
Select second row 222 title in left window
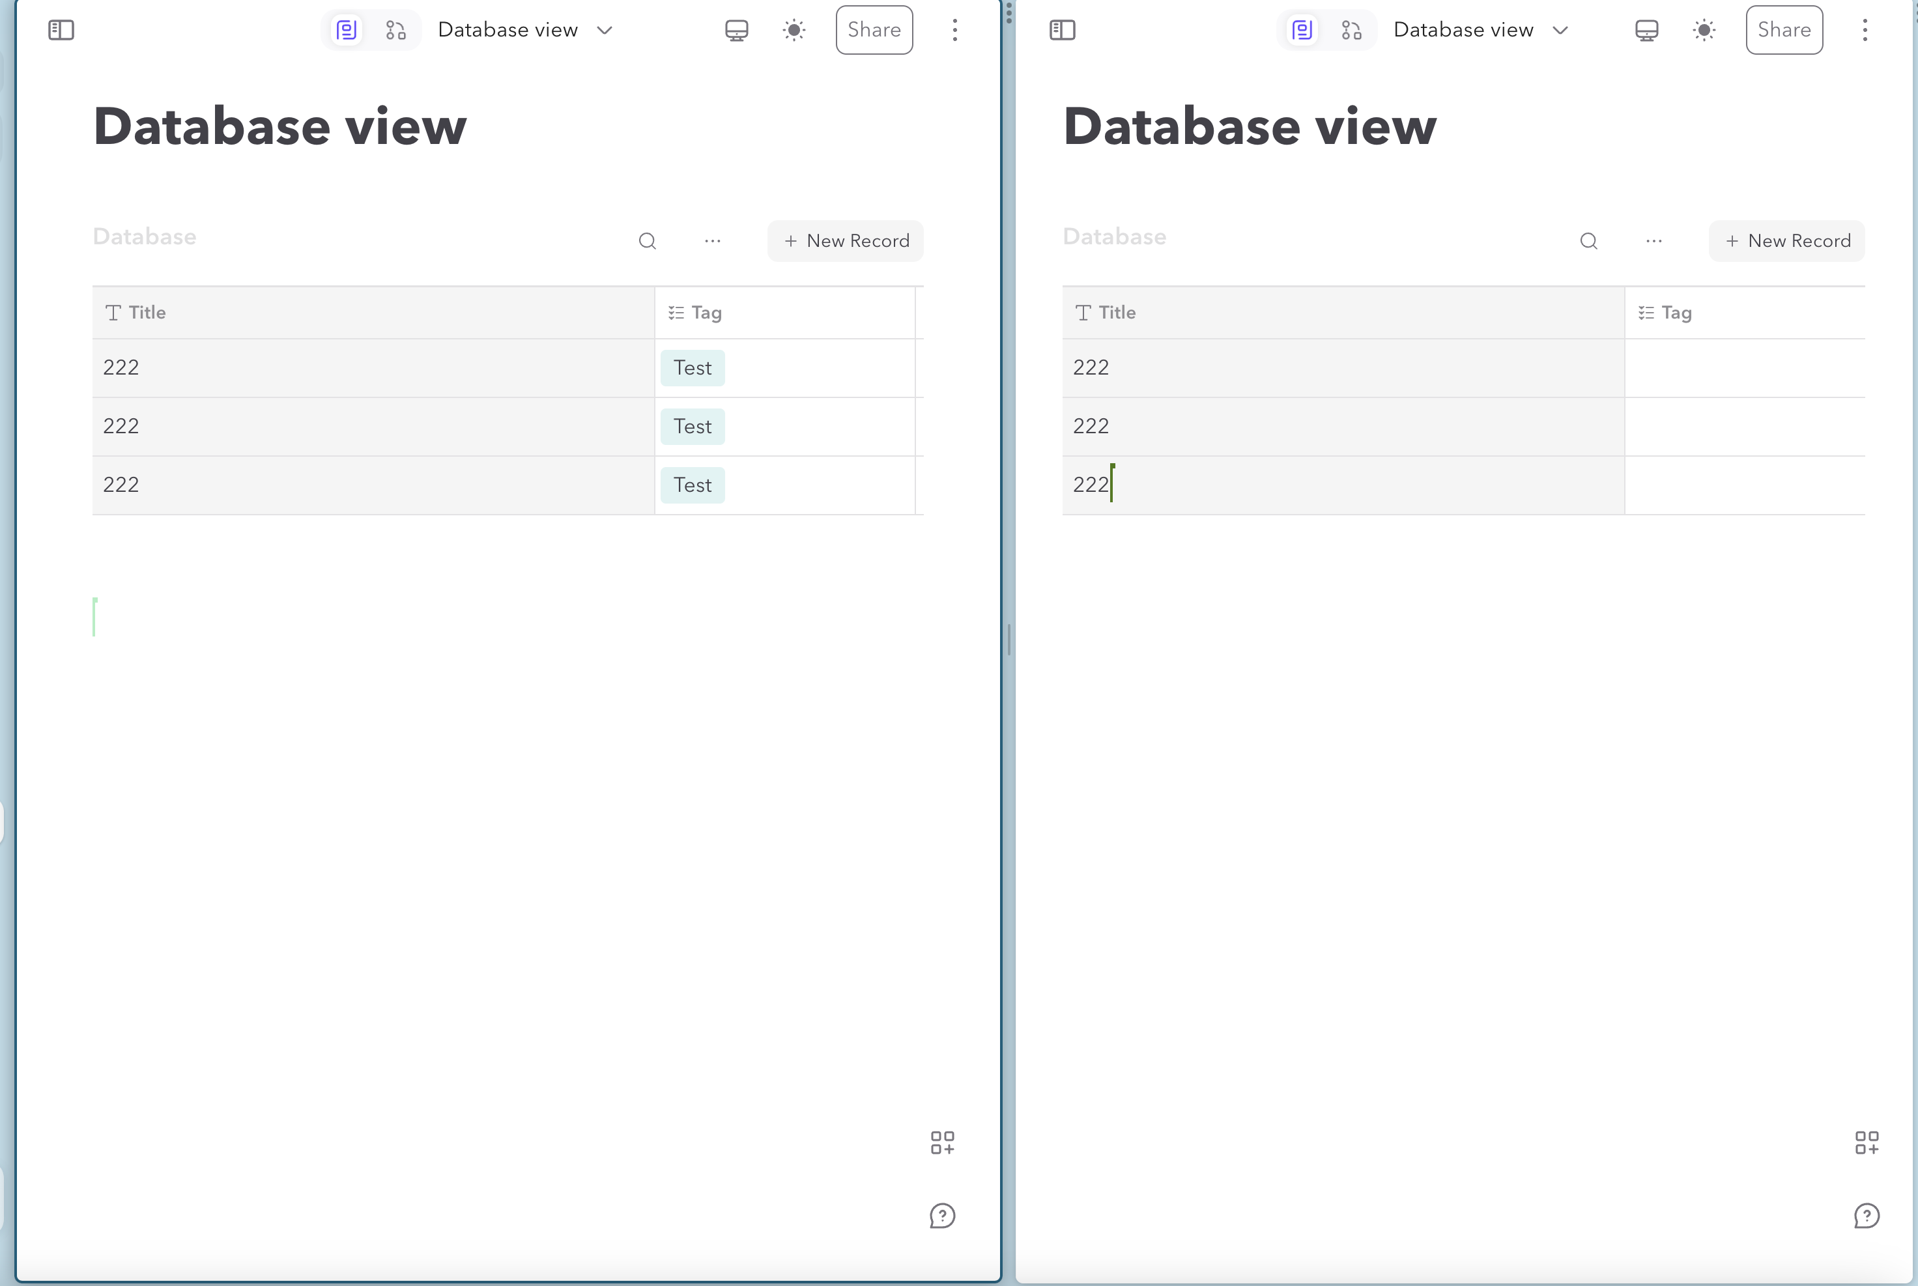click(373, 427)
